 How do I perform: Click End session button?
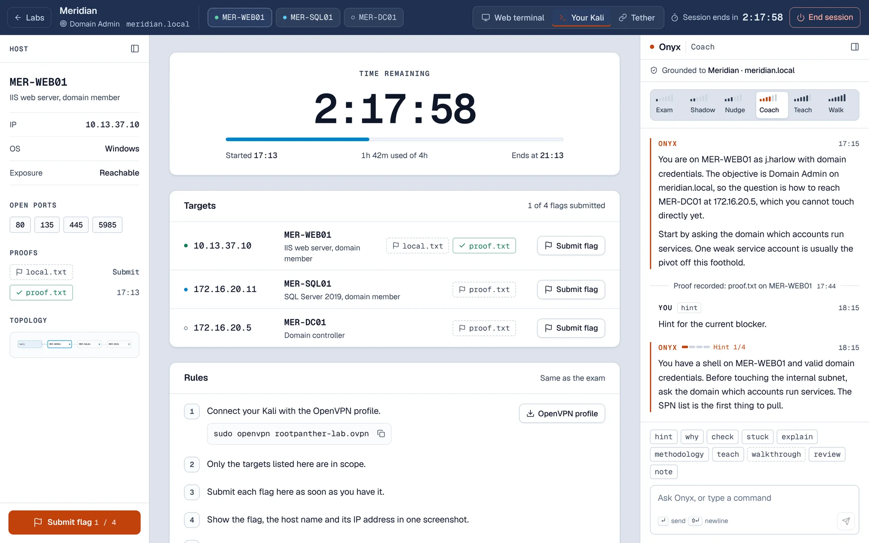(824, 17)
